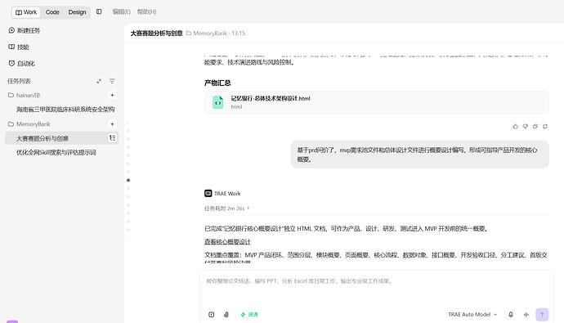Send the message with the arrow button

pos(542,315)
